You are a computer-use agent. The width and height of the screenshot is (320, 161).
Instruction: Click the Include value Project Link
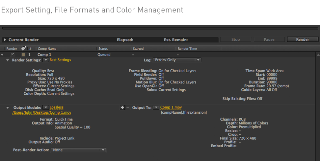65,138
